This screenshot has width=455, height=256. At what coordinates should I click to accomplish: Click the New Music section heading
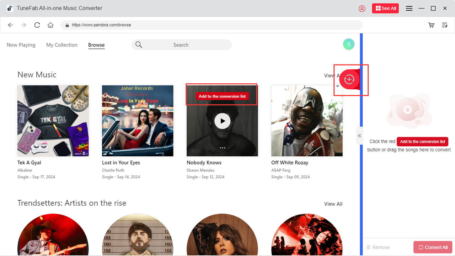(37, 75)
